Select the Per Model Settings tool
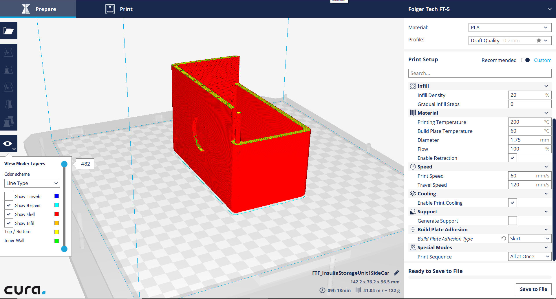The image size is (556, 299). pyautogui.click(x=9, y=122)
